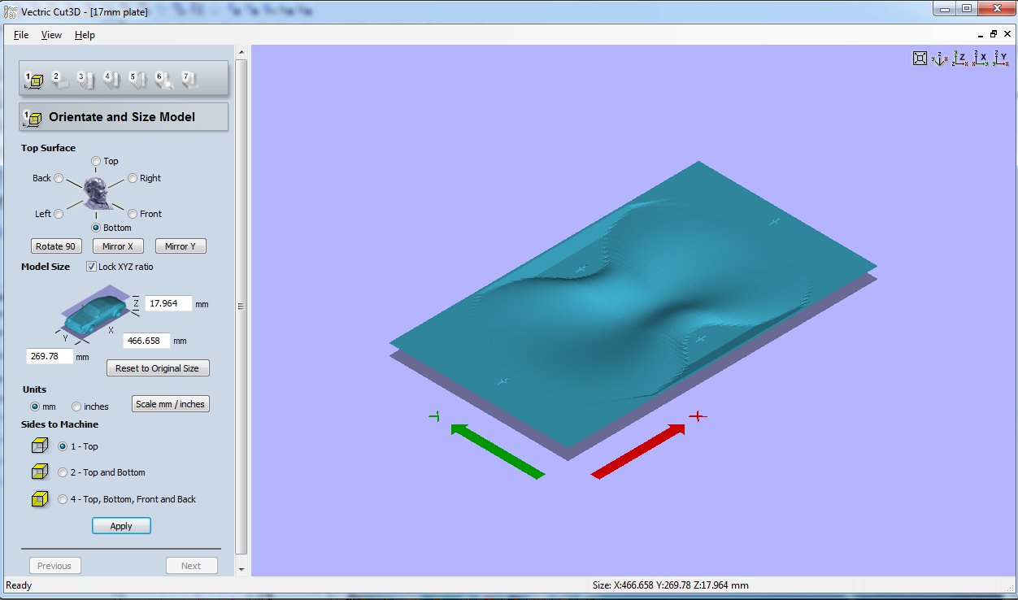This screenshot has height=600, width=1018.
Task: Select 1 - Top sides to machine
Action: 63,446
